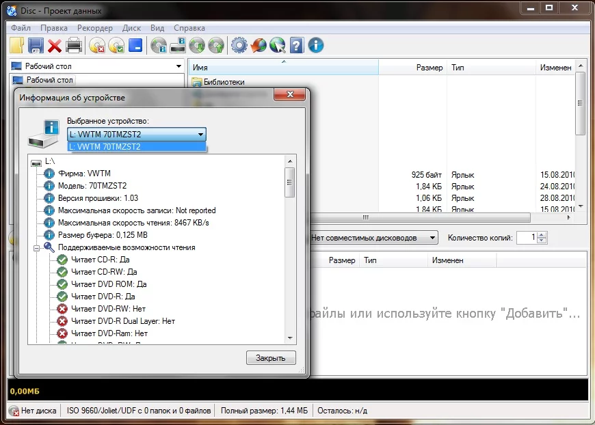Open the Справка menu

[189, 28]
